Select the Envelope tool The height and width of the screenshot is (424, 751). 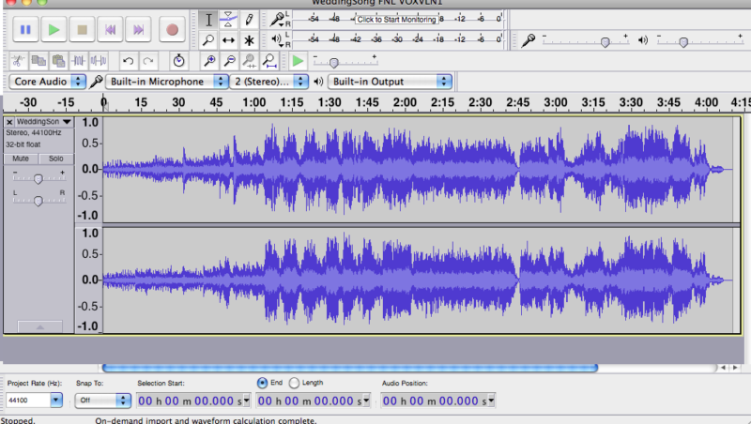coord(228,20)
